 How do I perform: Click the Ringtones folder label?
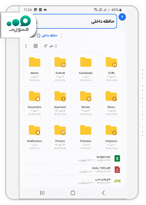(x=111, y=141)
